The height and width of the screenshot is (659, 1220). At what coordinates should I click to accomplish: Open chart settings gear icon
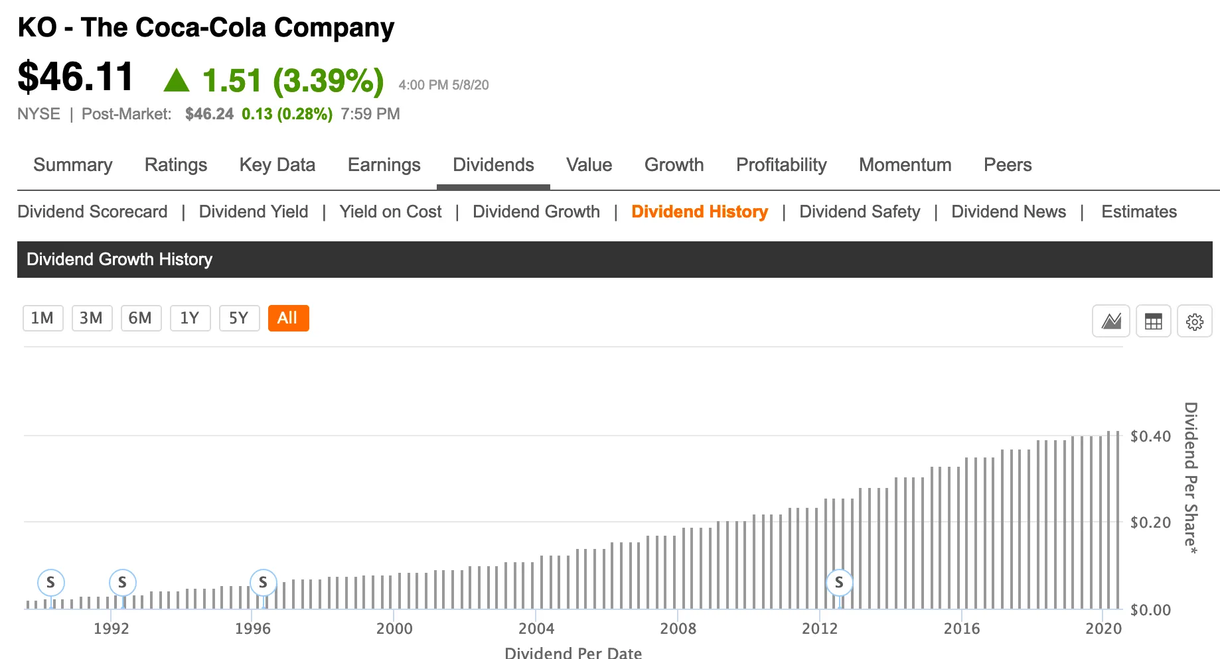tap(1195, 321)
